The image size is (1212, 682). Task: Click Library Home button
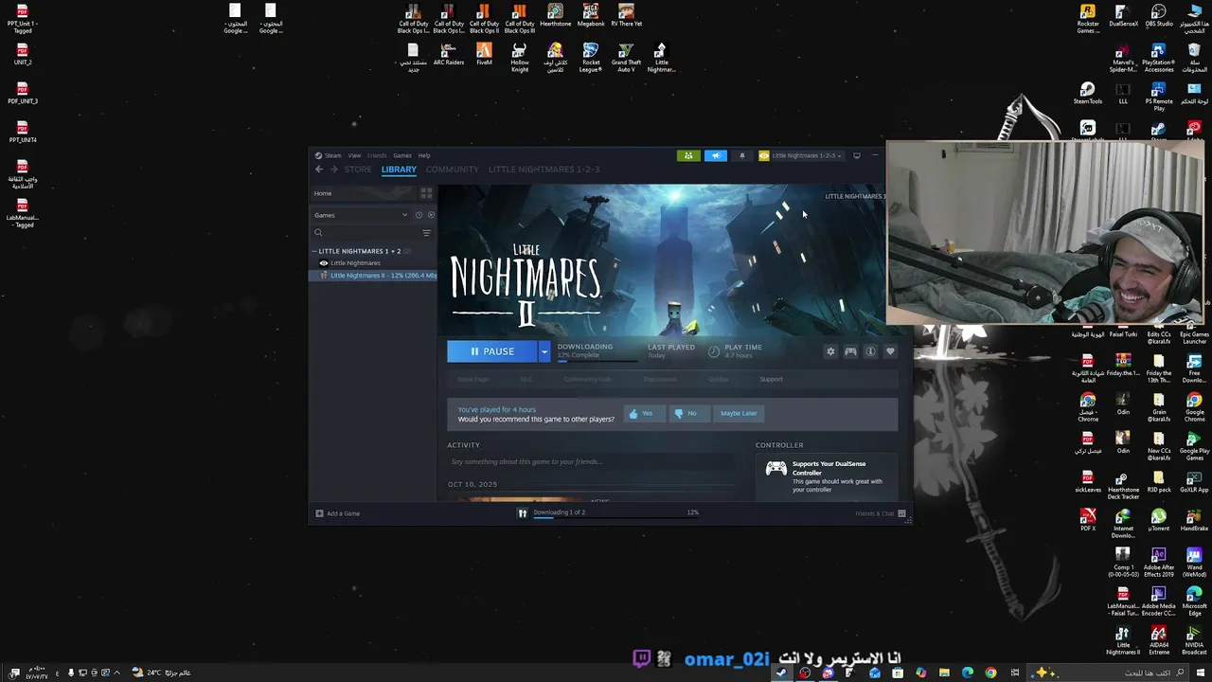[365, 193]
